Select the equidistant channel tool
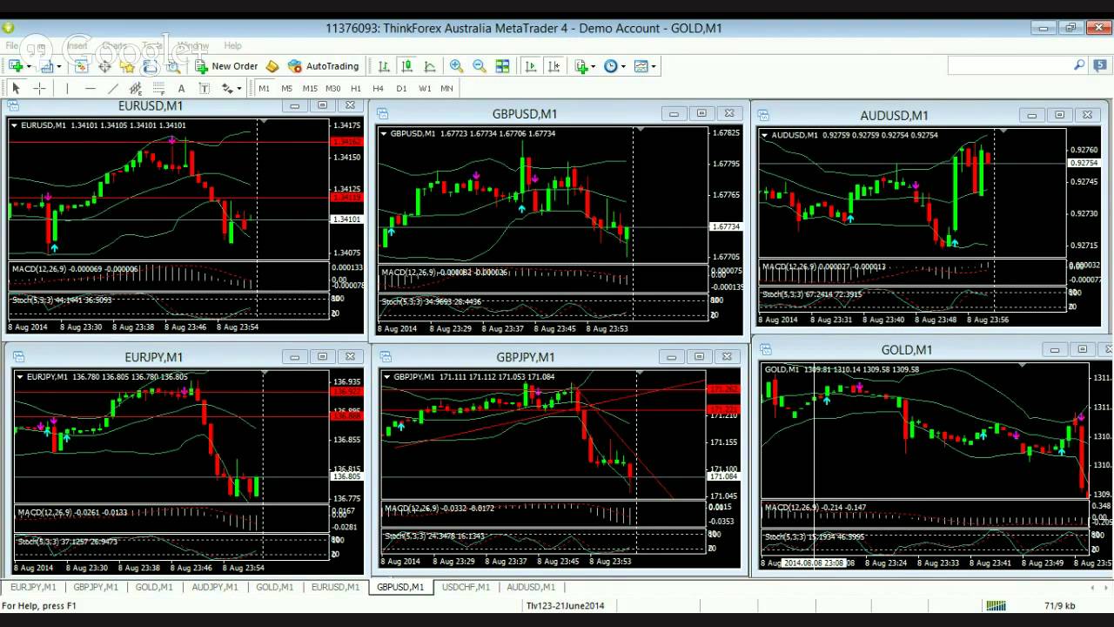The height and width of the screenshot is (627, 1114). pyautogui.click(x=136, y=88)
